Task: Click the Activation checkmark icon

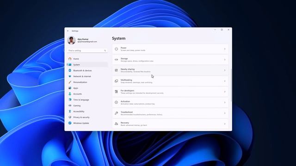Action: tap(116, 102)
